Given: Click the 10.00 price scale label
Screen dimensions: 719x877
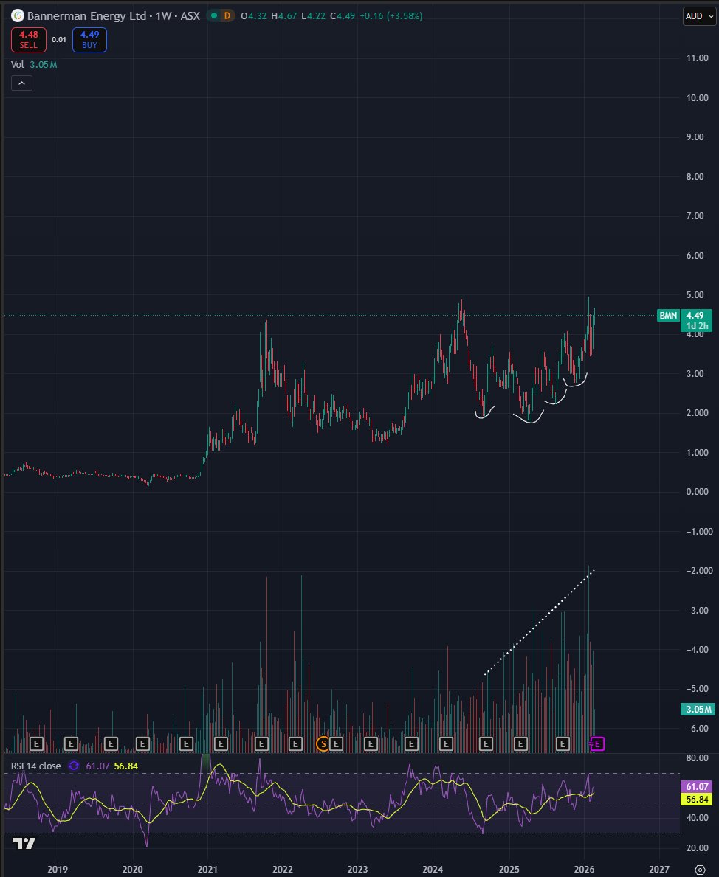Looking at the screenshot, I should pyautogui.click(x=697, y=98).
